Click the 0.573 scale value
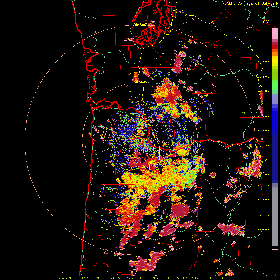Image resolution: width=280 pixels, height=280 pixels. [264, 146]
